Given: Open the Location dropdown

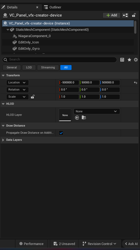Looking at the screenshot, I should click(18, 83).
